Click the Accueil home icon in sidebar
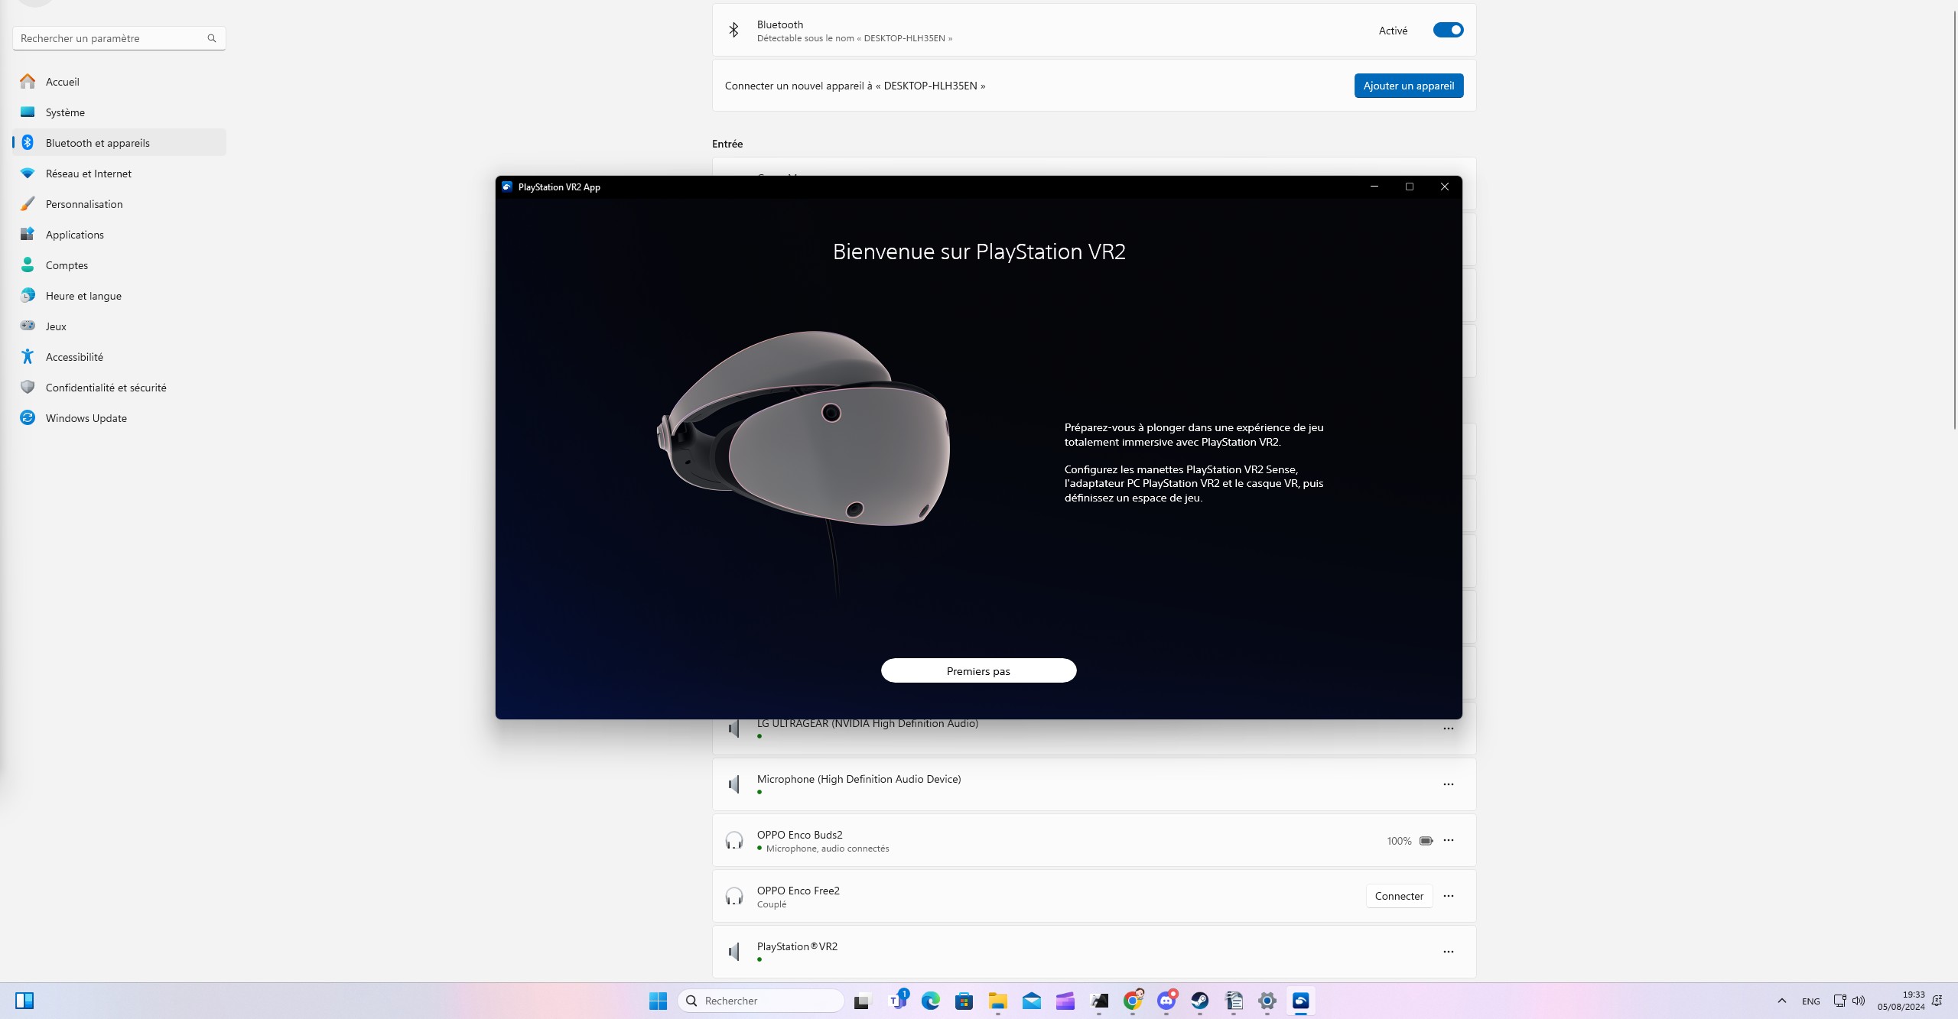Screen dimensions: 1958x1019 pos(28,80)
